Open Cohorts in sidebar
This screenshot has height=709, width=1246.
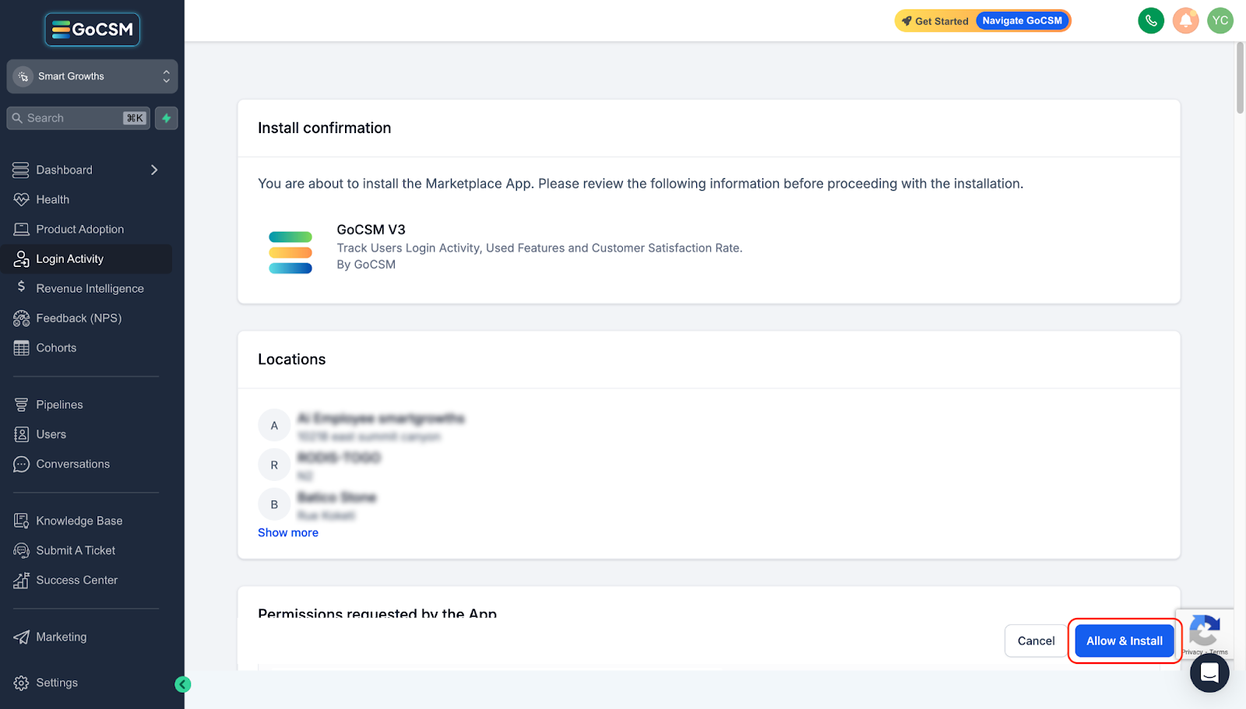coord(56,347)
